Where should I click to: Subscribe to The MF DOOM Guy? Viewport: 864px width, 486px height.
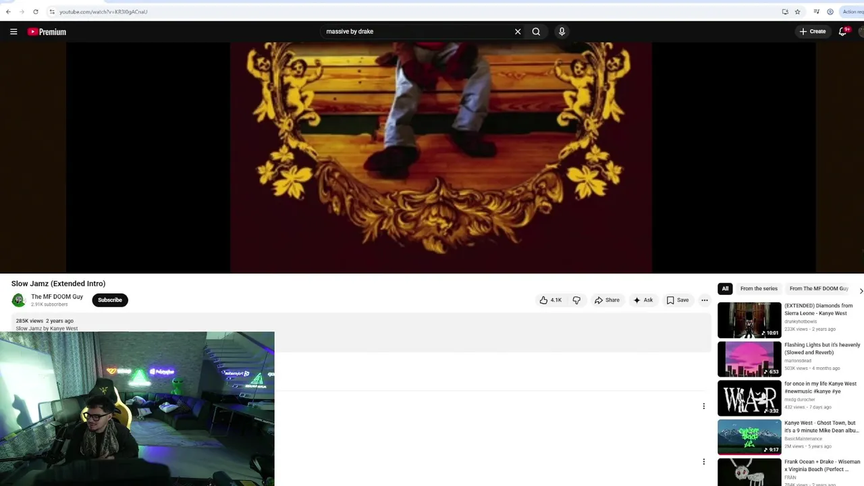tap(110, 300)
